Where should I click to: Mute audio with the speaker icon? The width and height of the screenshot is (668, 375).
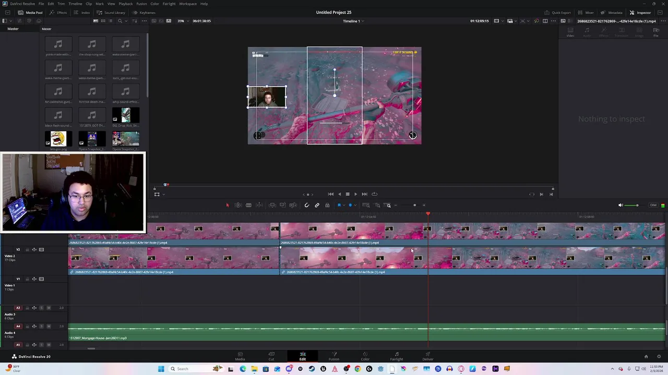(621, 205)
